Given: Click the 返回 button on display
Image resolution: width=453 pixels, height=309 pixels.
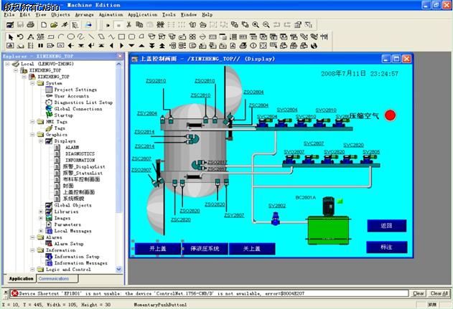Looking at the screenshot, I should tap(386, 225).
